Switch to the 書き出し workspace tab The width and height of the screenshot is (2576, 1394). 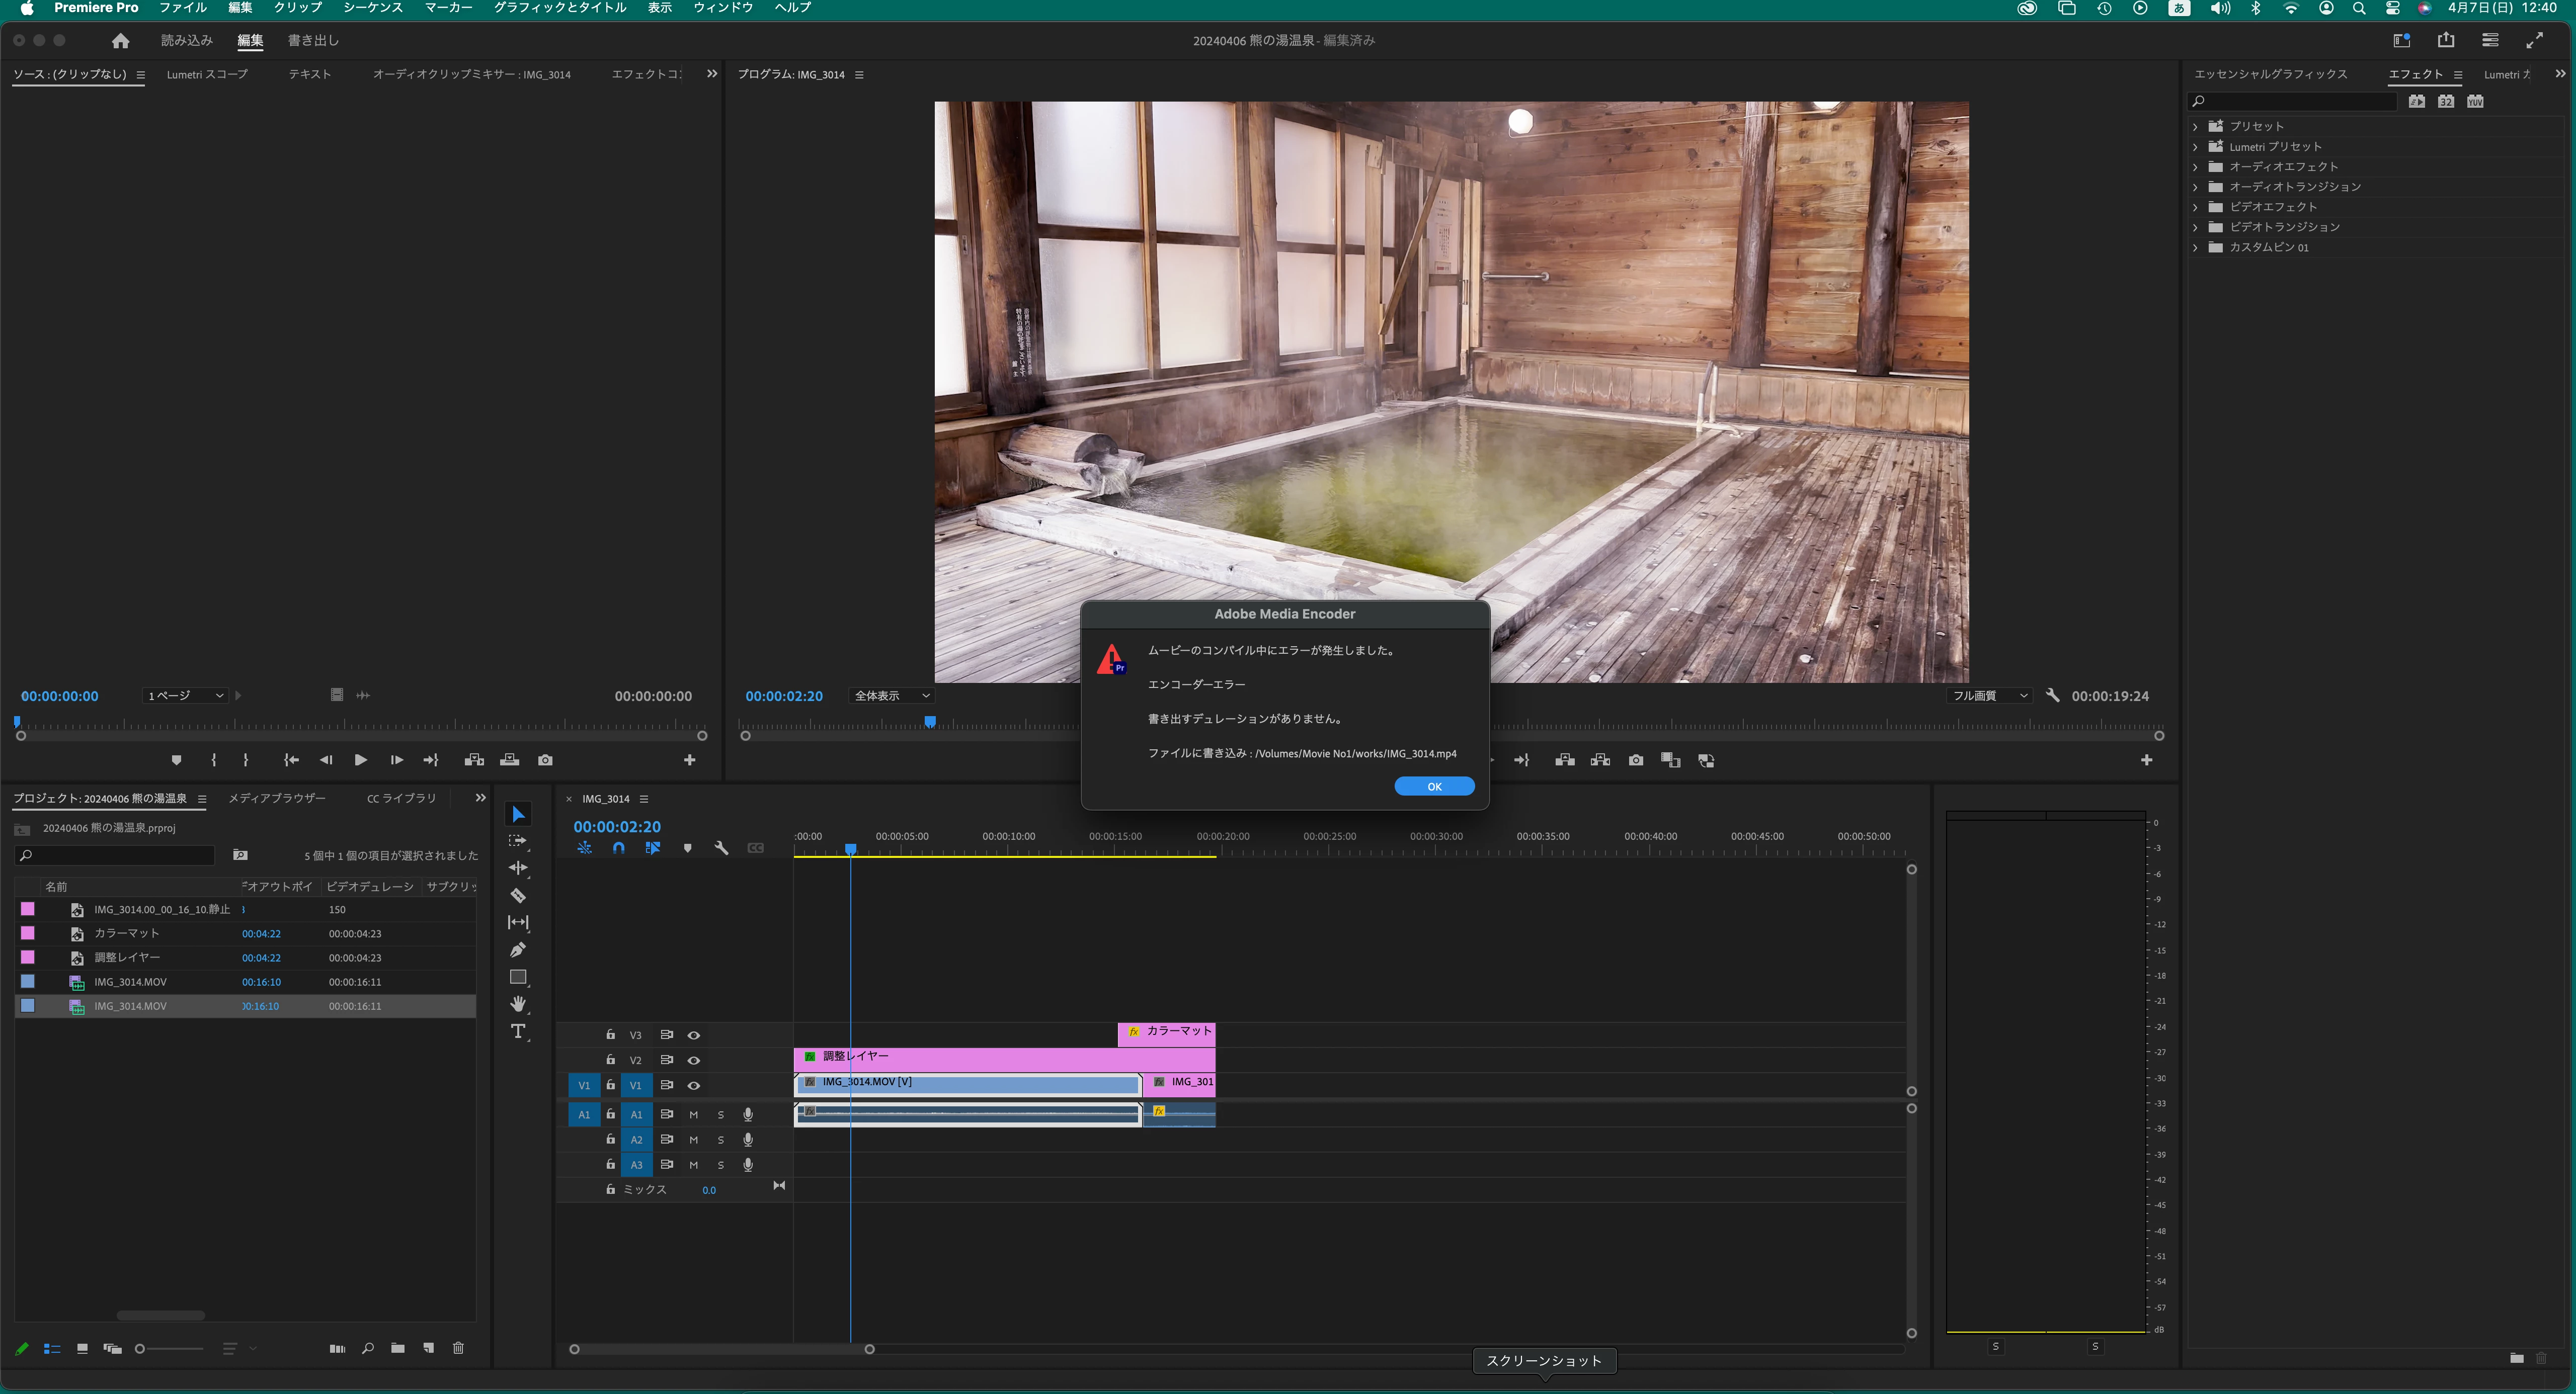pos(313,41)
